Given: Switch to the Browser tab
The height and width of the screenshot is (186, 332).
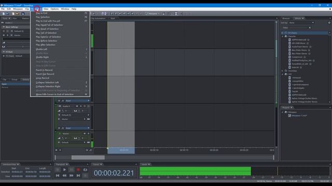Looking at the screenshot, I should pos(286,19).
